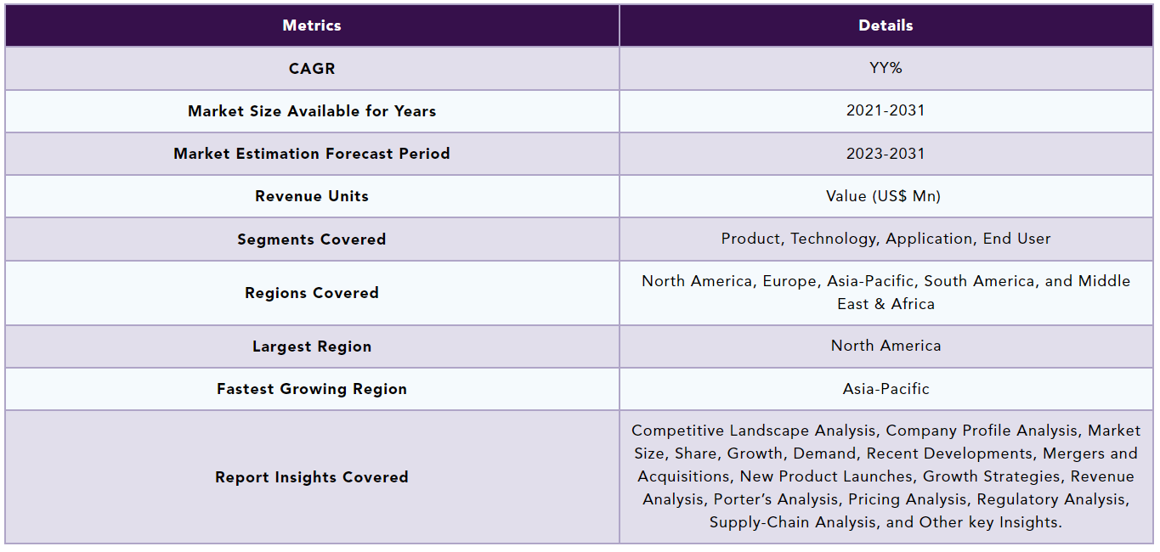This screenshot has height=552, width=1160.
Task: Click the Details column header
Action: [x=886, y=25]
